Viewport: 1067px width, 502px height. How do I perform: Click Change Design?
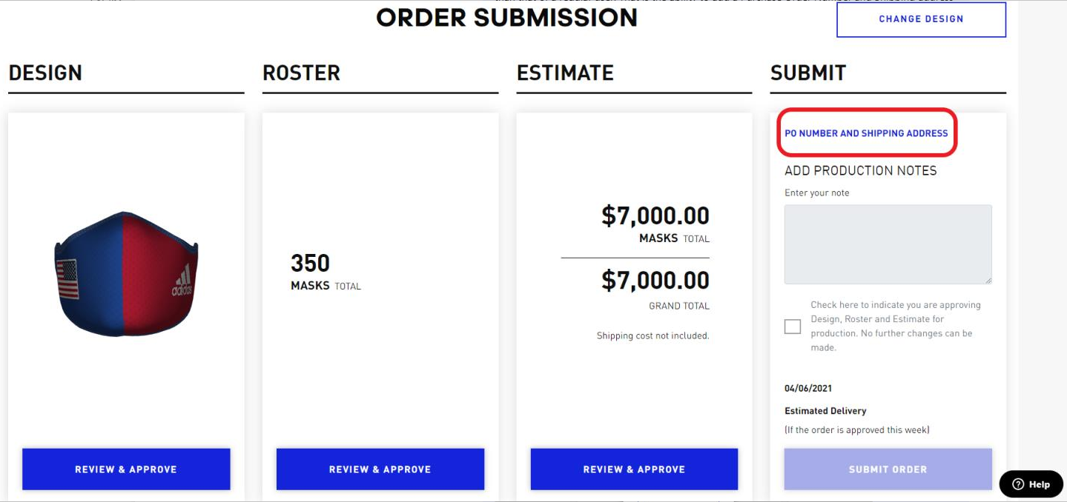tap(921, 19)
